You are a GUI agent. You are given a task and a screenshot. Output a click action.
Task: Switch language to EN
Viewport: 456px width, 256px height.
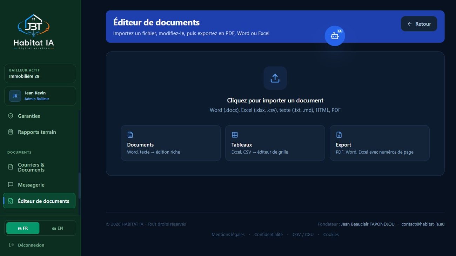tap(58, 228)
